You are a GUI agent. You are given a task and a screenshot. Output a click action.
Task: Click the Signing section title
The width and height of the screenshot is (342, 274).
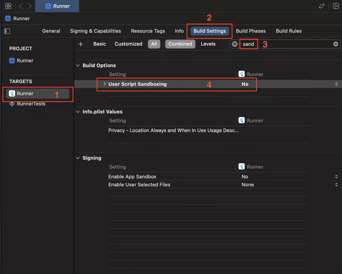click(92, 158)
